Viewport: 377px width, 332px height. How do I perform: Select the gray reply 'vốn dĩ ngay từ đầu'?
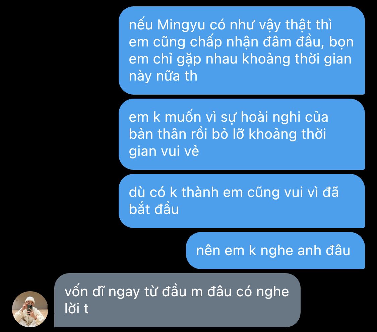coord(177,300)
